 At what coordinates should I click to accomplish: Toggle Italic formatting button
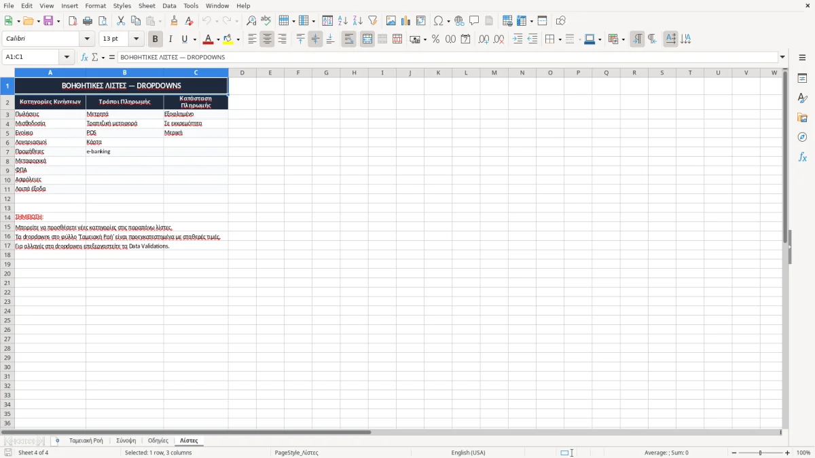click(170, 39)
